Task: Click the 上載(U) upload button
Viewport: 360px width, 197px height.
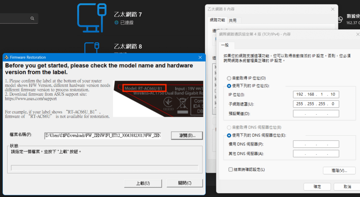Action: point(143,183)
